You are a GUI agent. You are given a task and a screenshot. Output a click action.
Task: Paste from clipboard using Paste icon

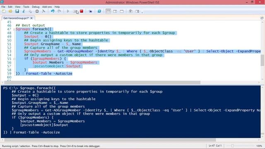coord(37,11)
